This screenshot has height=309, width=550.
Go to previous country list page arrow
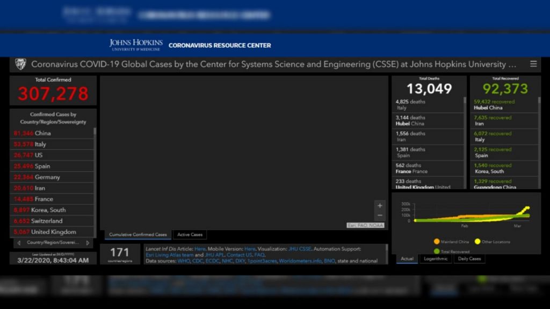tap(18, 243)
